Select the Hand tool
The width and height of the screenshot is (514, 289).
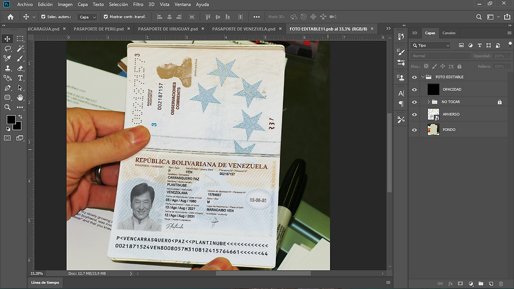(x=20, y=98)
